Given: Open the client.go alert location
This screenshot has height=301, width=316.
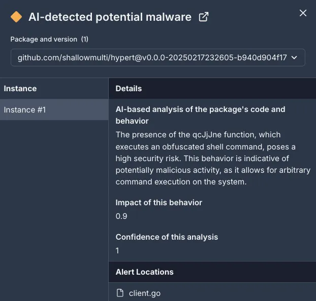Looking at the screenshot, I should click(145, 293).
